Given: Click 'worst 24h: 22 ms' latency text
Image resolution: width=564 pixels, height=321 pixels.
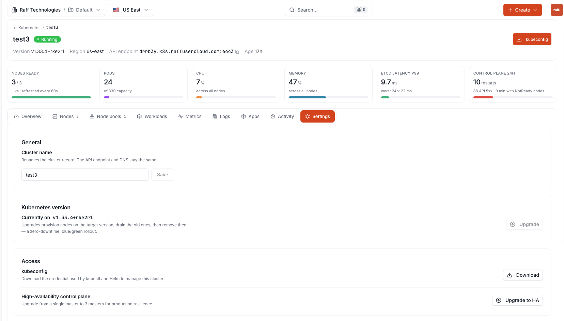Looking at the screenshot, I should 396,91.
